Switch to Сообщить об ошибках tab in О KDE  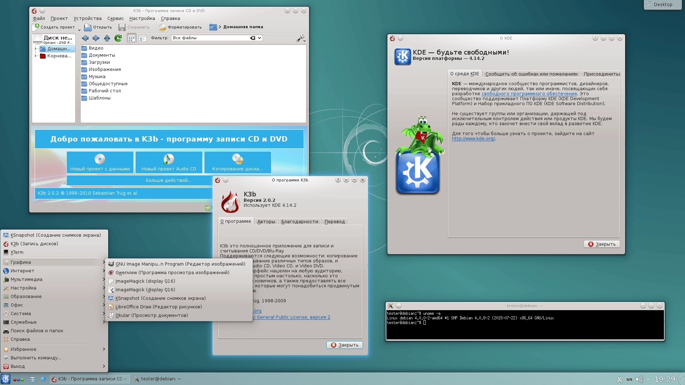coord(532,74)
